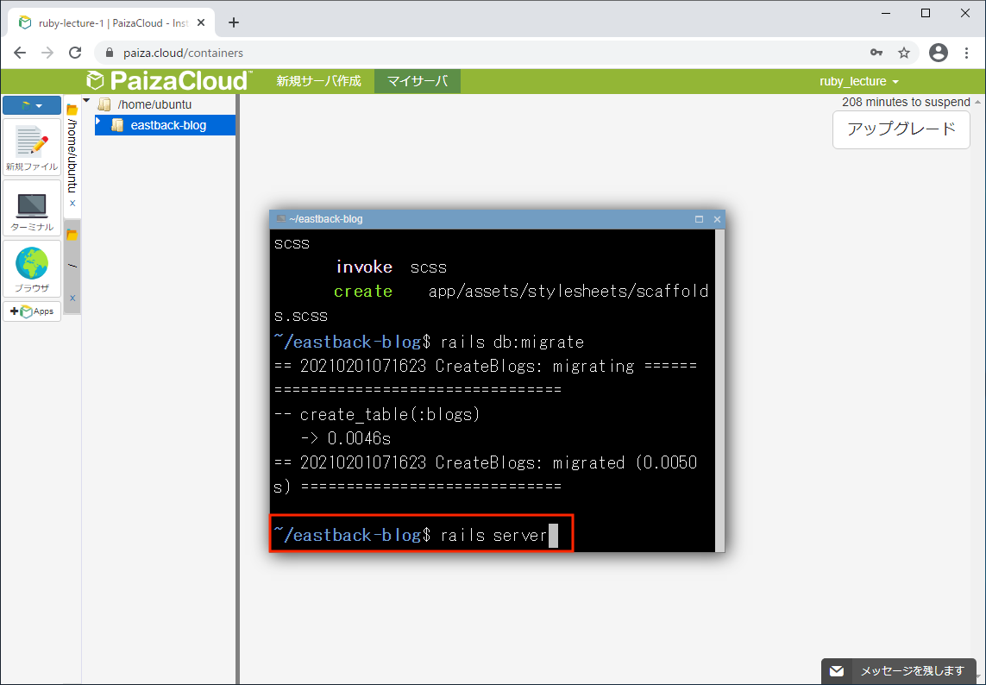Viewport: 986px width, 685px height.
Task: Expand the eastback-blog folder
Action: click(98, 122)
